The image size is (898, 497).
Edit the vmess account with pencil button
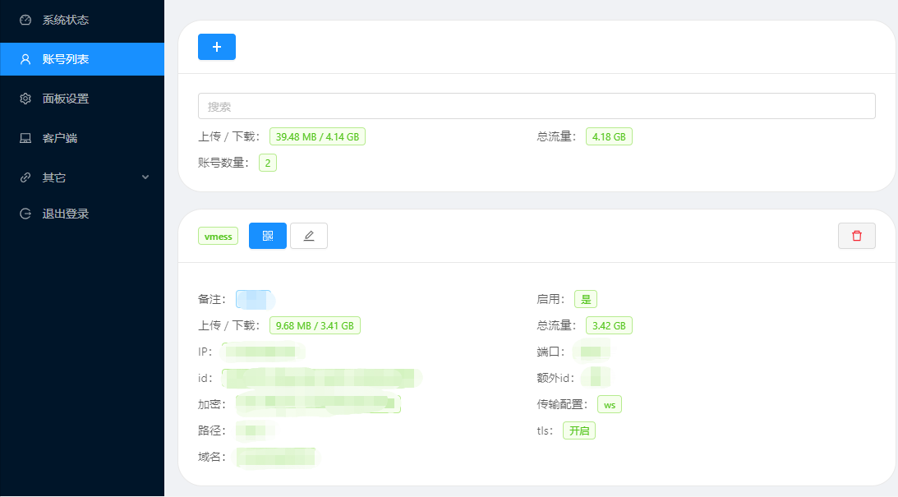point(309,236)
